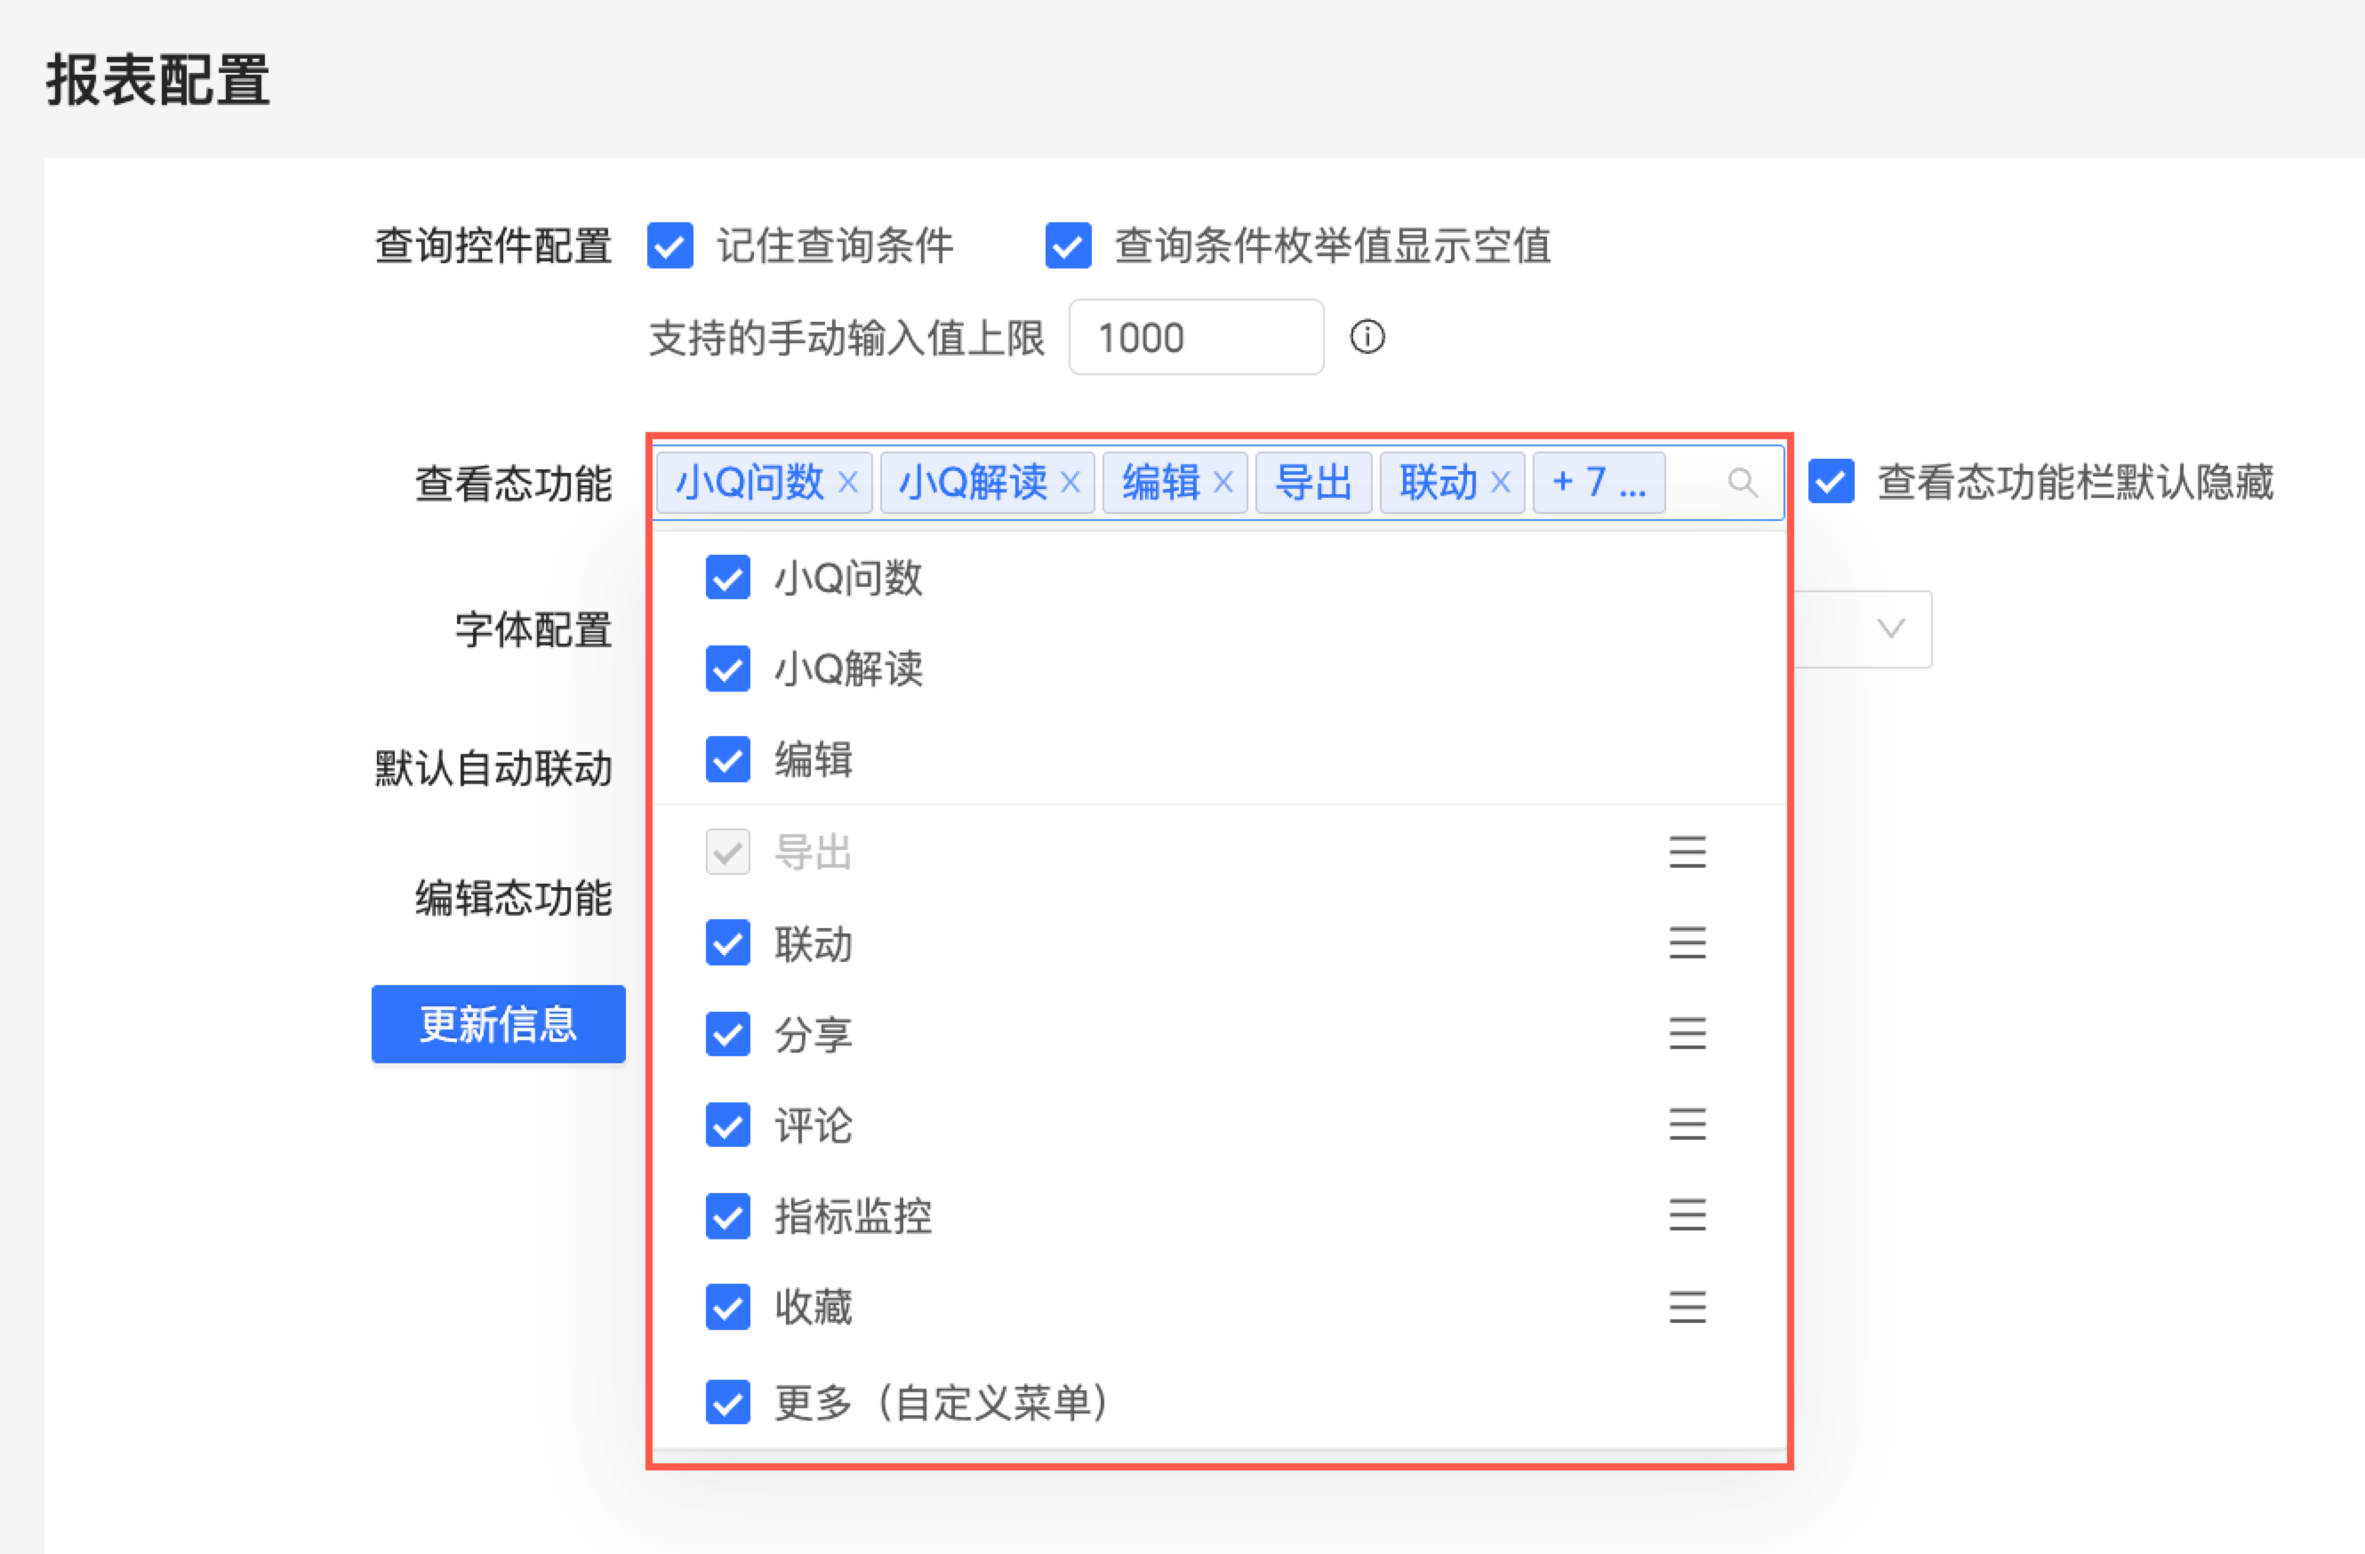Click the drag handle for 分享 row
Viewport: 2365px width, 1554px height.
point(1687,1033)
